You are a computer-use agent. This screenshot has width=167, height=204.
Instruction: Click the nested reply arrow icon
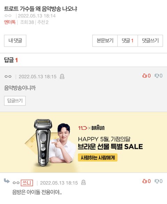7,181
